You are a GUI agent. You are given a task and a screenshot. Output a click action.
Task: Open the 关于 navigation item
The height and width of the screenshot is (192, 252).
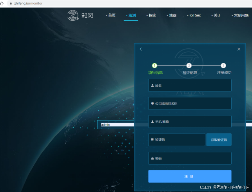click(x=216, y=15)
